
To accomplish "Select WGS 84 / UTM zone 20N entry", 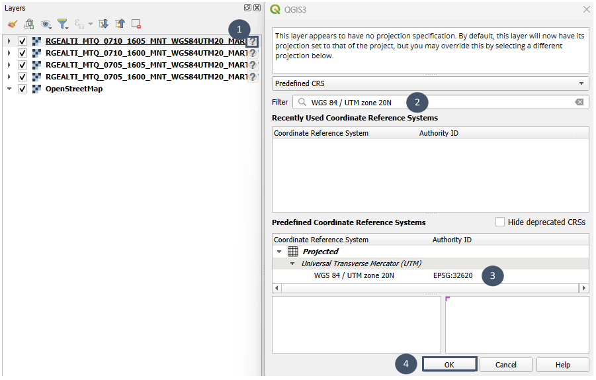I will point(354,275).
